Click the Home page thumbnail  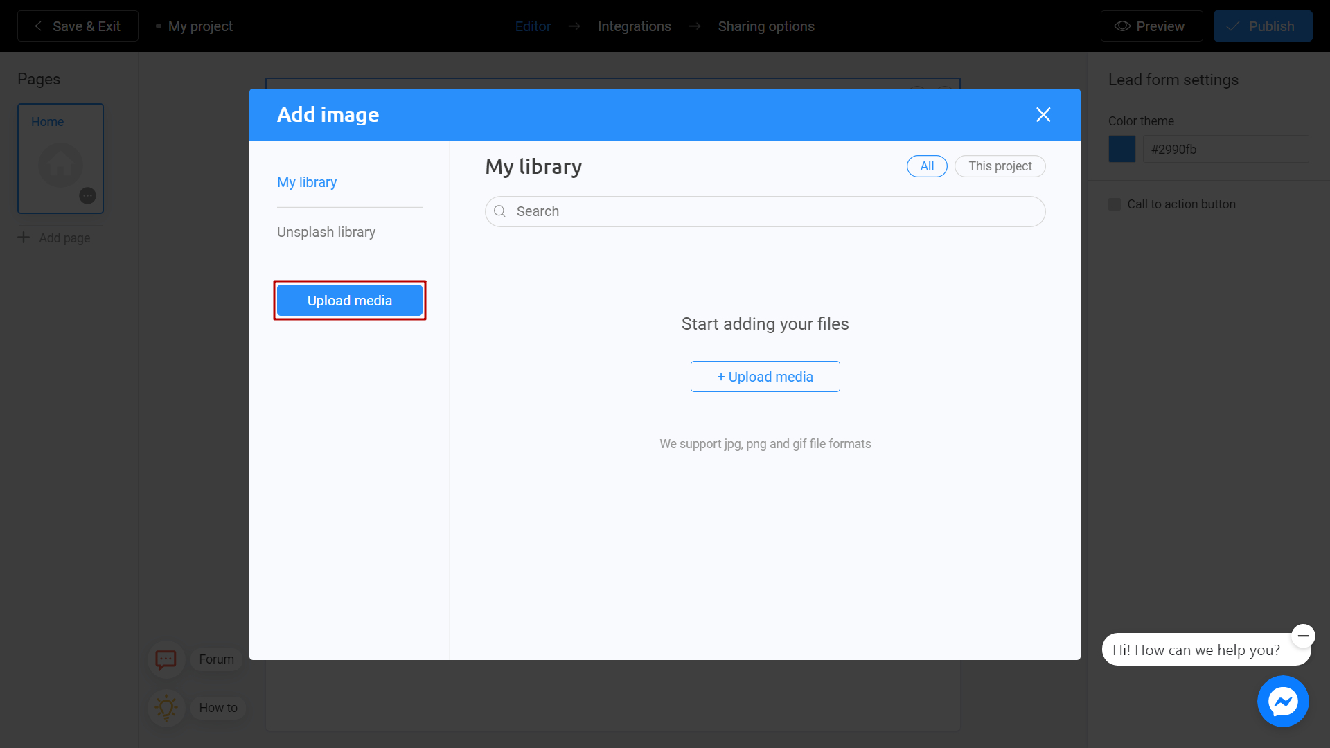(x=60, y=157)
